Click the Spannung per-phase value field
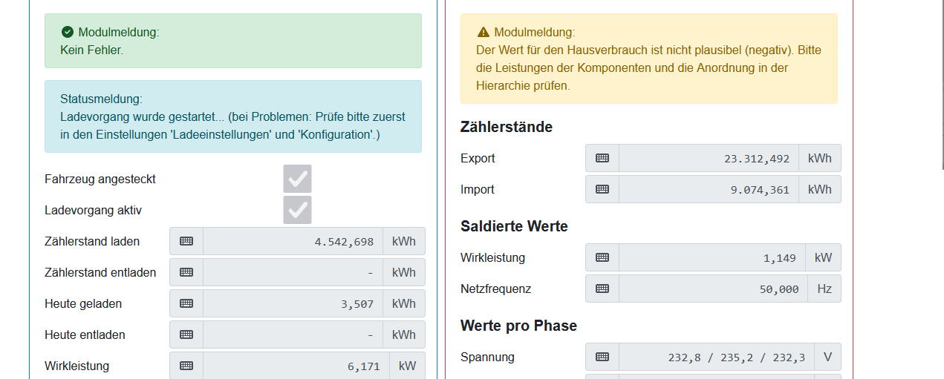Screen dimensions: 944x379 point(717,357)
